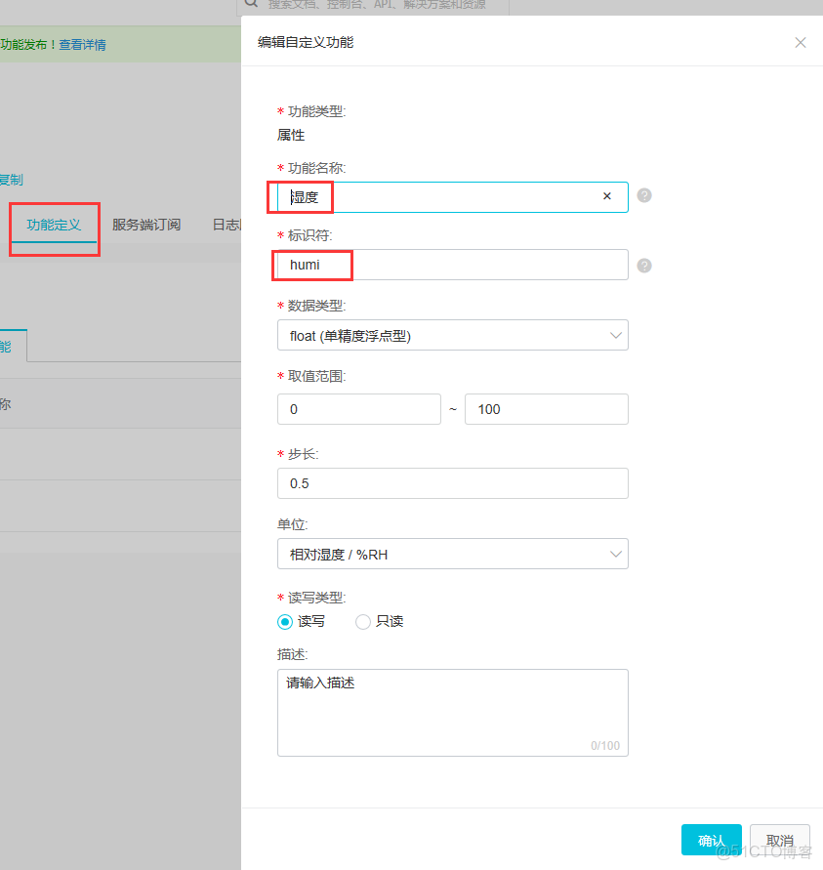This screenshot has height=870, width=823.
Task: Click the 确认 button
Action: (x=711, y=841)
